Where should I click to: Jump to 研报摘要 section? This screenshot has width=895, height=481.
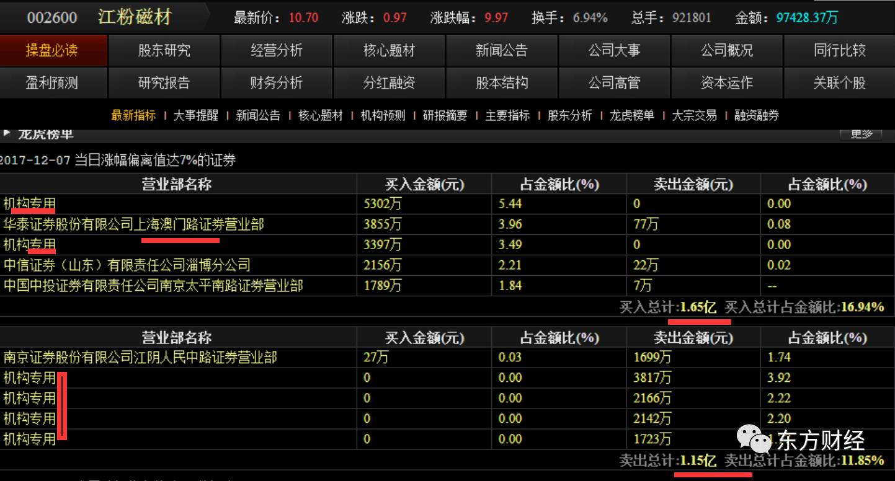pos(445,115)
